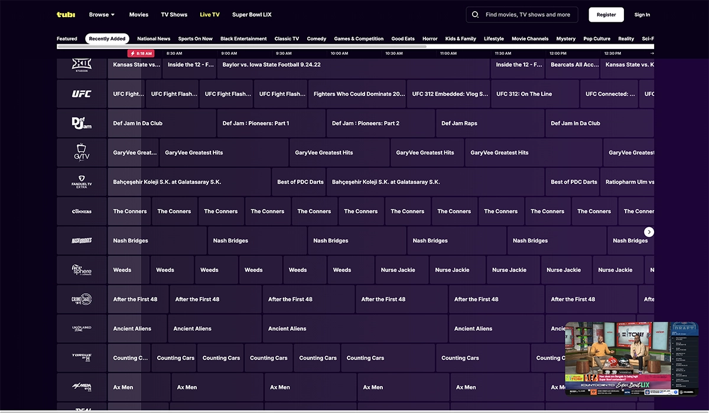Open the Ax Men channel logo
This screenshot has width=709, height=413.
pyautogui.click(x=82, y=387)
